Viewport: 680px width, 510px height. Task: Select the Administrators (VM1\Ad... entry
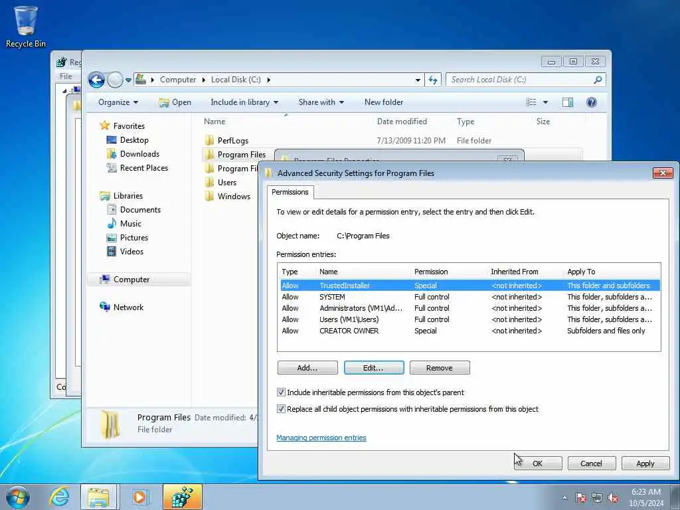tap(469, 308)
